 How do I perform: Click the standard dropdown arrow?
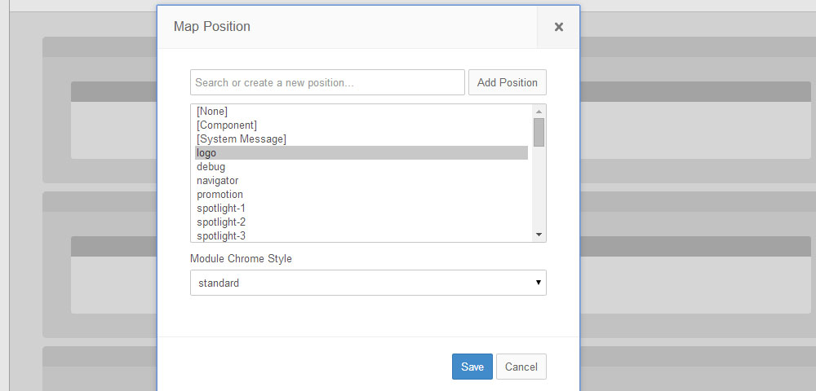[x=538, y=283]
